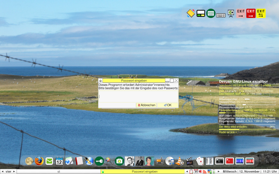Click the next workspace arrow beside vier
Screen dimensions: 279x174
(14, 172)
